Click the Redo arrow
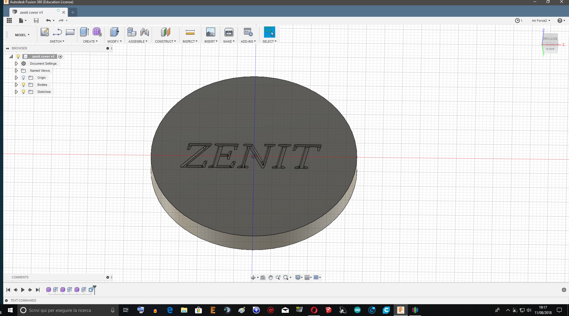Screen dimensions: 569x316 61,20
